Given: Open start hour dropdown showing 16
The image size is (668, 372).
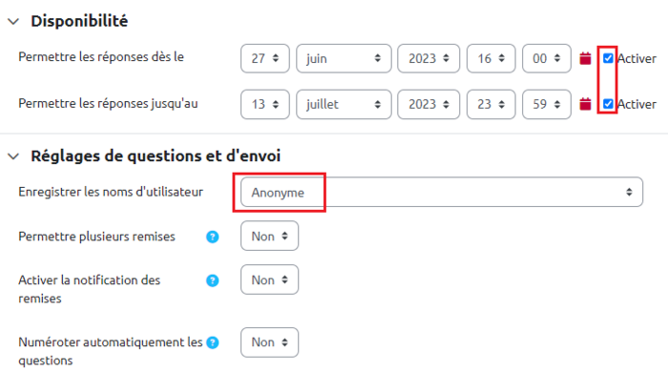Looking at the screenshot, I should 491,58.
